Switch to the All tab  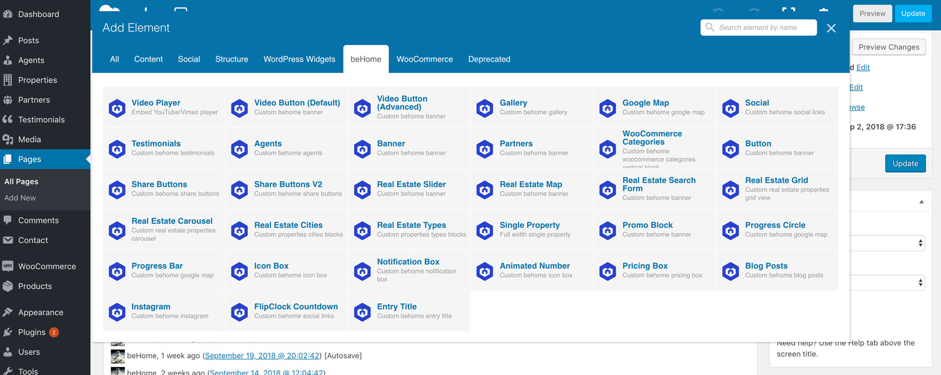[x=114, y=59]
